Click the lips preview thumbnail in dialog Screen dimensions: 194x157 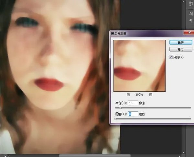point(139,65)
